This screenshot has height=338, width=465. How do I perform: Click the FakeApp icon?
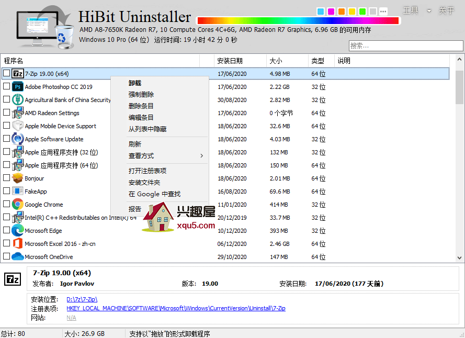coord(17,191)
